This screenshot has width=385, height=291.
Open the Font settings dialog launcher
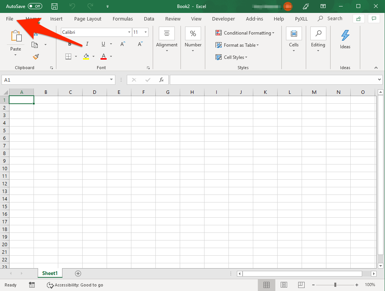point(148,68)
